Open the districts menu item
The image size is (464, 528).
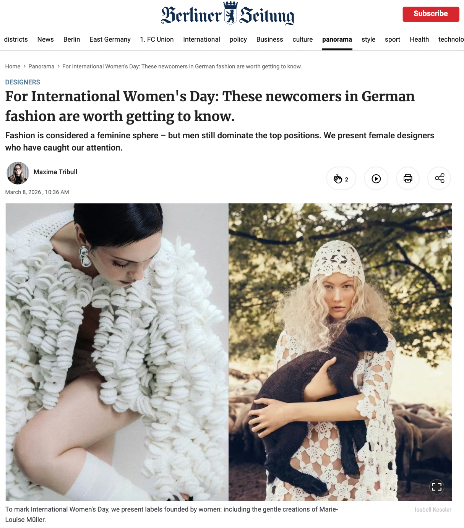[x=16, y=39]
